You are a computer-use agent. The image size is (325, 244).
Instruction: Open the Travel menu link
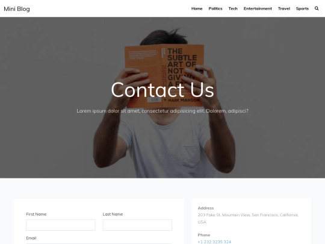click(284, 8)
